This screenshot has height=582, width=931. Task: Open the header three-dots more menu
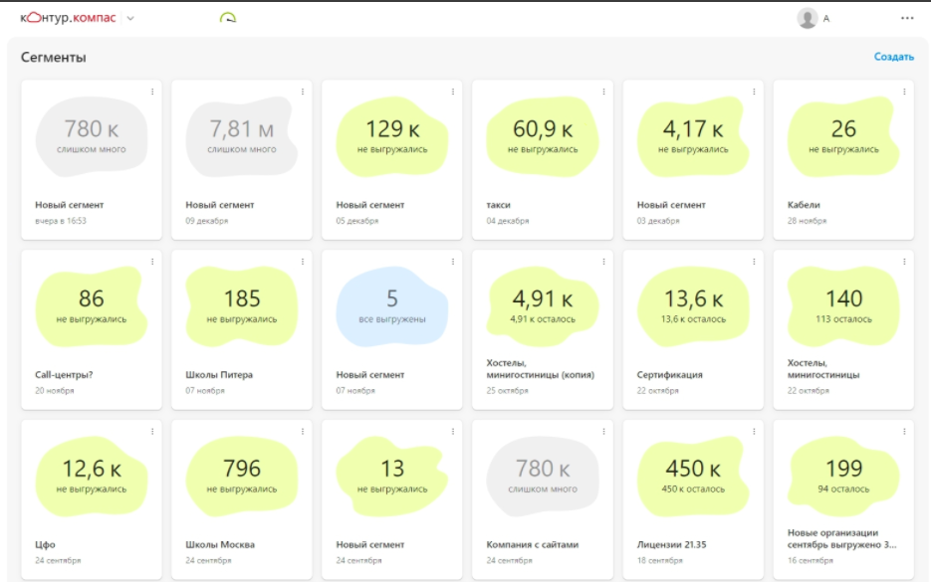(x=907, y=18)
